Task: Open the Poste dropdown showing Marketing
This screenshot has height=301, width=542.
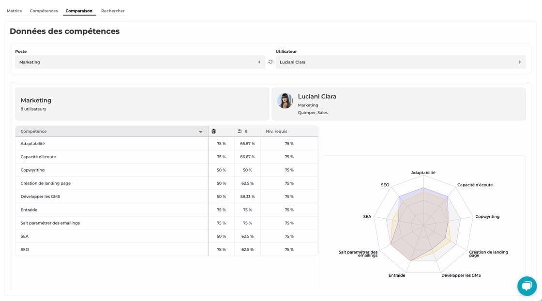Action: point(140,62)
